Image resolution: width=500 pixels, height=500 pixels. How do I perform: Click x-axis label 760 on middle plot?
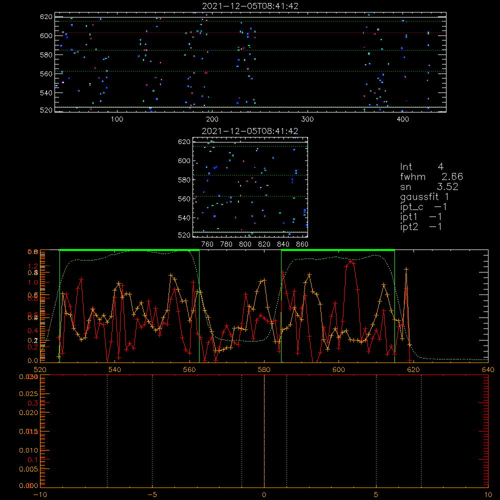(x=207, y=244)
